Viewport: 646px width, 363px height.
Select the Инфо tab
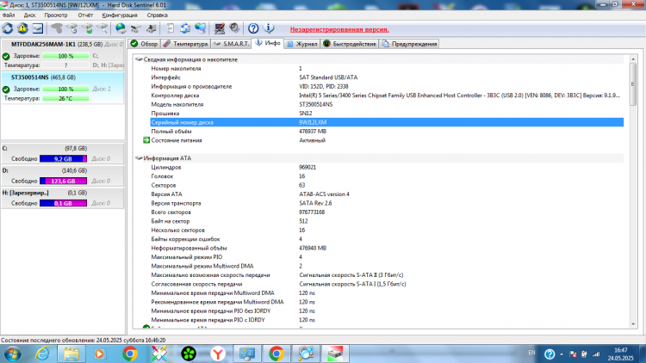tap(268, 43)
